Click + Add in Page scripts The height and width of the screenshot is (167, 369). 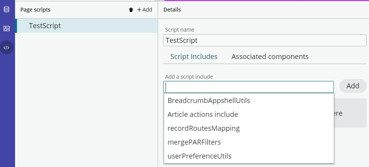point(145,10)
